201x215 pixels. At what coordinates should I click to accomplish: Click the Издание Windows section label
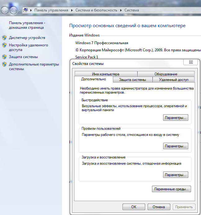pos(84,35)
